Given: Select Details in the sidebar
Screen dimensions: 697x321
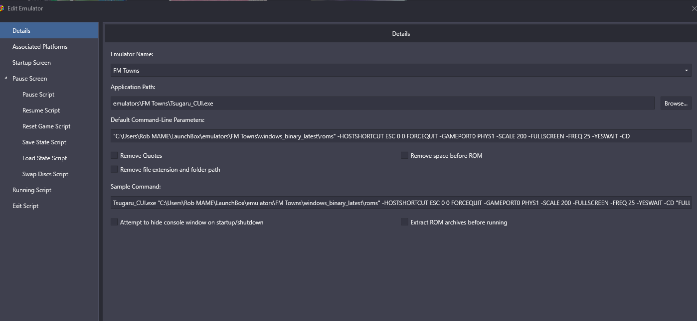Looking at the screenshot, I should point(49,30).
